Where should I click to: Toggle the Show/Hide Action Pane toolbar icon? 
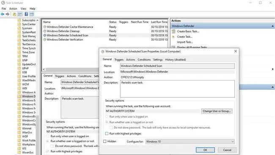tap(32, 14)
